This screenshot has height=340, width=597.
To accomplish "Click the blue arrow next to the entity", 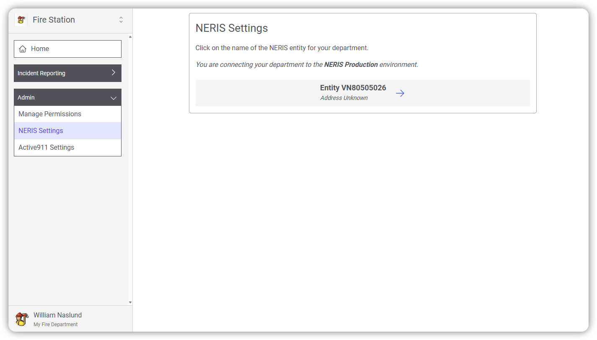I will 400,93.
